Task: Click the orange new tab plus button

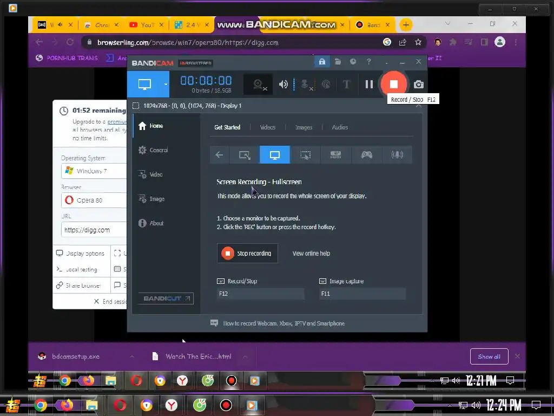Action: pos(406,25)
